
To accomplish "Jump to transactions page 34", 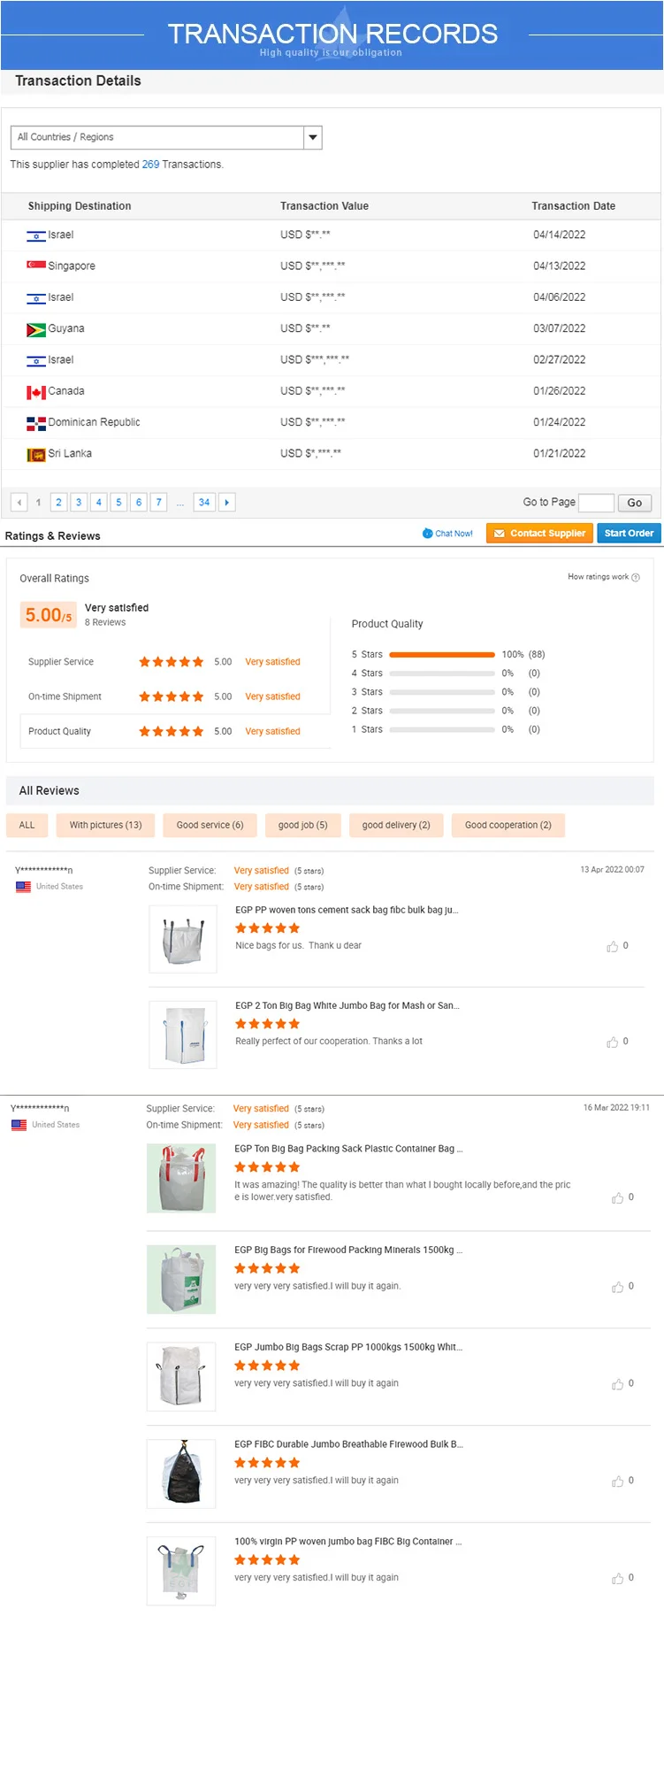I will (204, 503).
